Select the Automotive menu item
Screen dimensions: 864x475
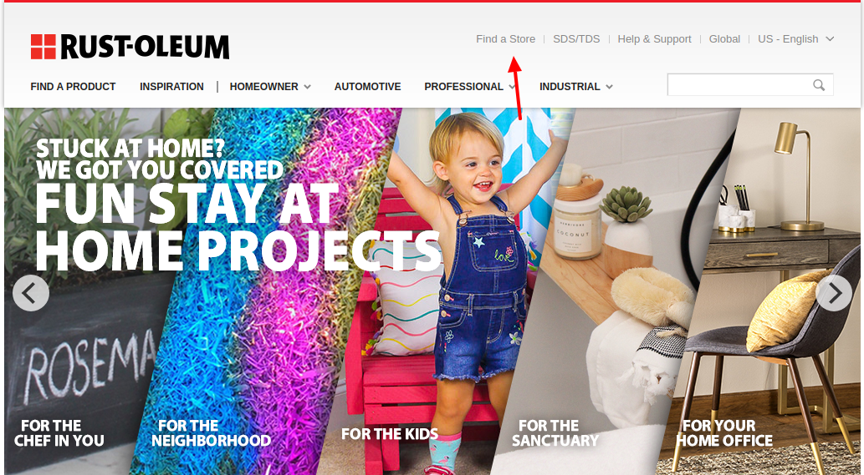[367, 87]
